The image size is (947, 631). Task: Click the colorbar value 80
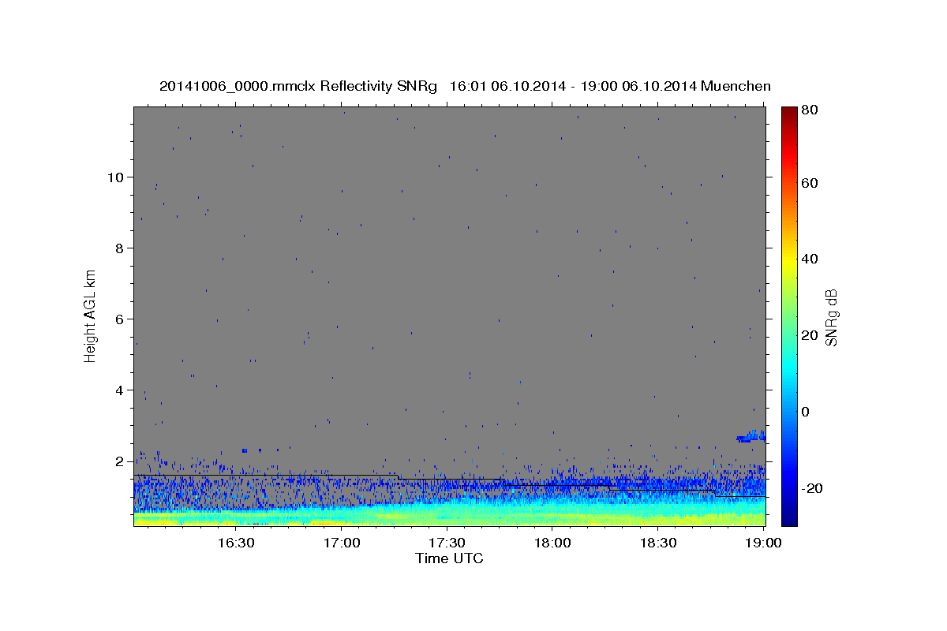coord(809,110)
